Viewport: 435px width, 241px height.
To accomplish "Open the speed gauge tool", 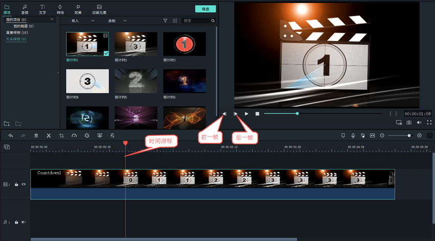I will (x=74, y=136).
